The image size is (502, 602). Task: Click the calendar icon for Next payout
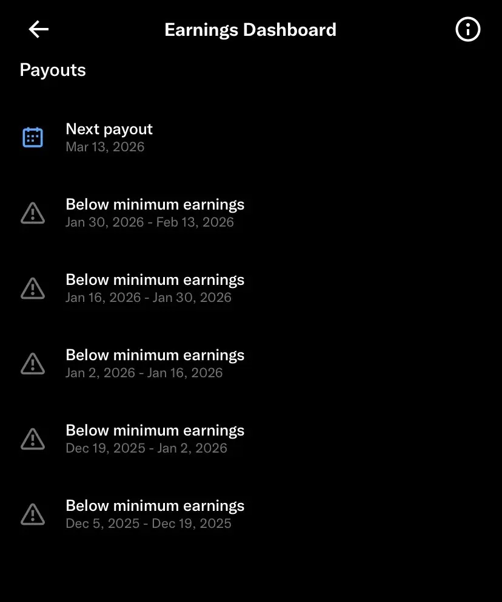pos(33,137)
